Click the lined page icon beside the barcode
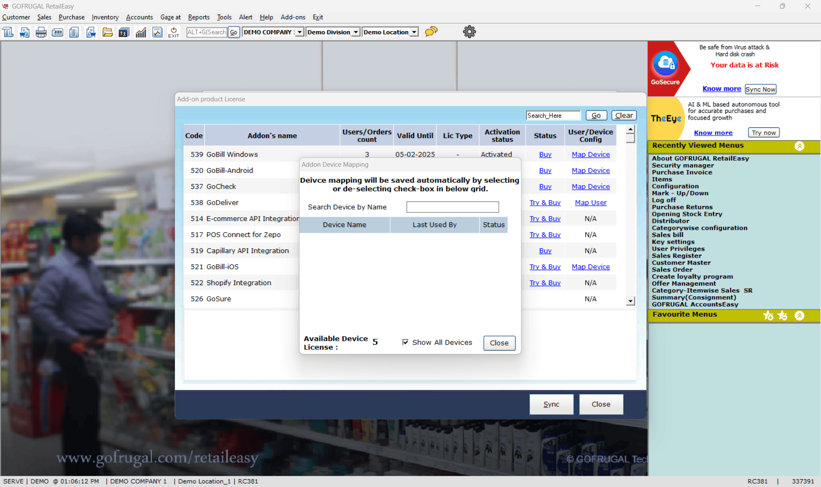Viewport: 821px width, 487px height. (x=74, y=32)
